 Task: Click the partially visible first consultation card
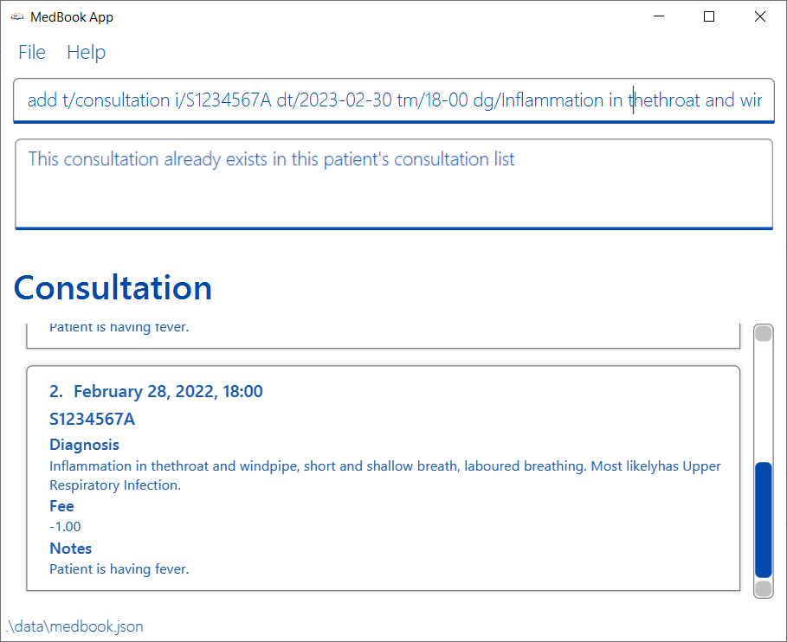coord(383,336)
